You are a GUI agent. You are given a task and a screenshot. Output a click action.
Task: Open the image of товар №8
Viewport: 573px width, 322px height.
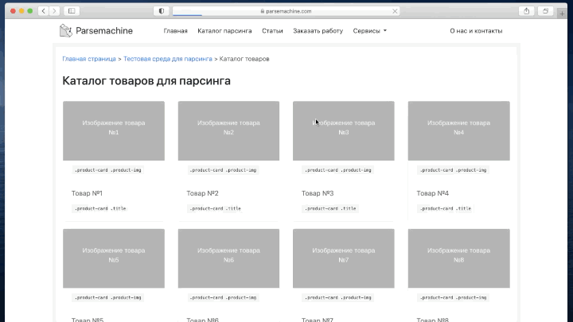[x=458, y=258]
